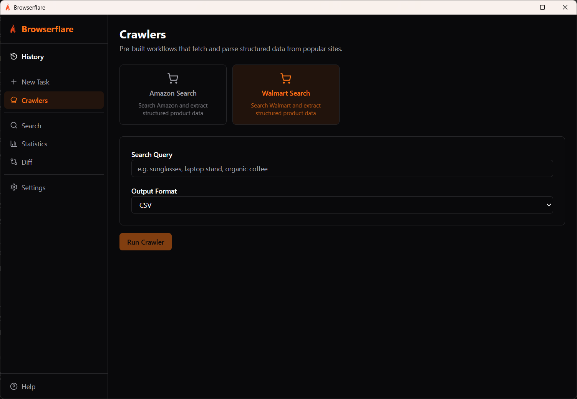Open Help at the sidebar bottom

pos(54,386)
